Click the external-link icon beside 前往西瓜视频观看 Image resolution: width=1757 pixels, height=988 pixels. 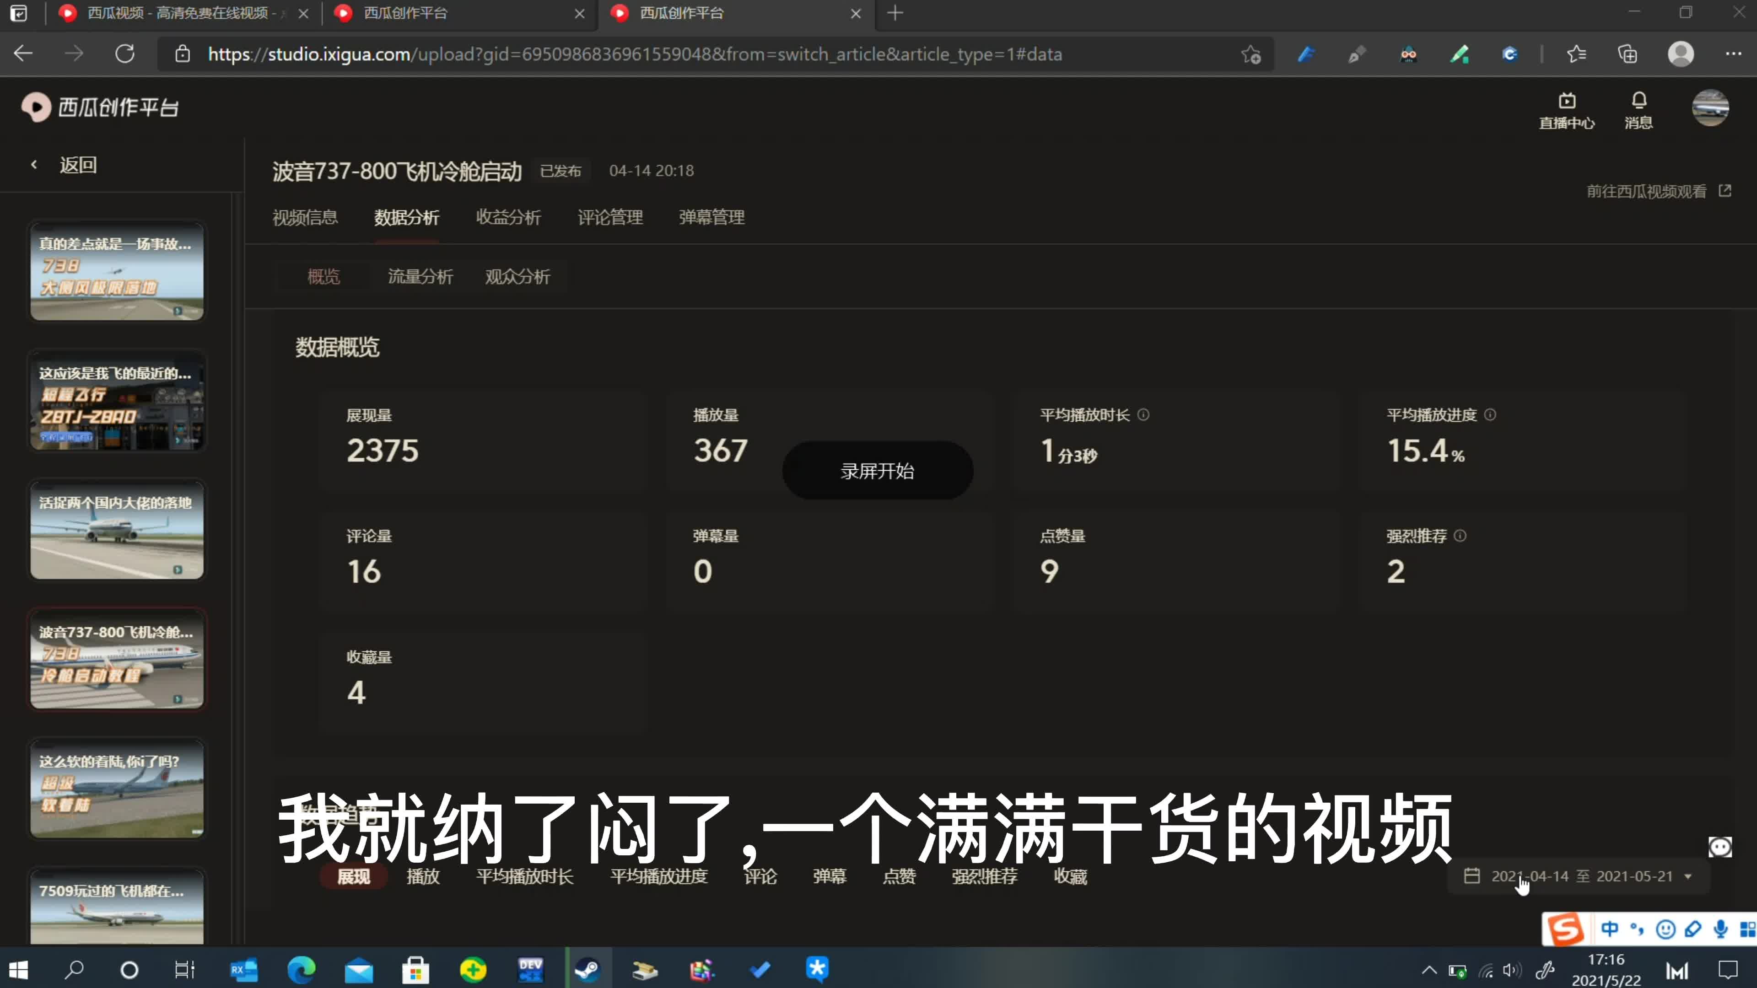coord(1725,191)
